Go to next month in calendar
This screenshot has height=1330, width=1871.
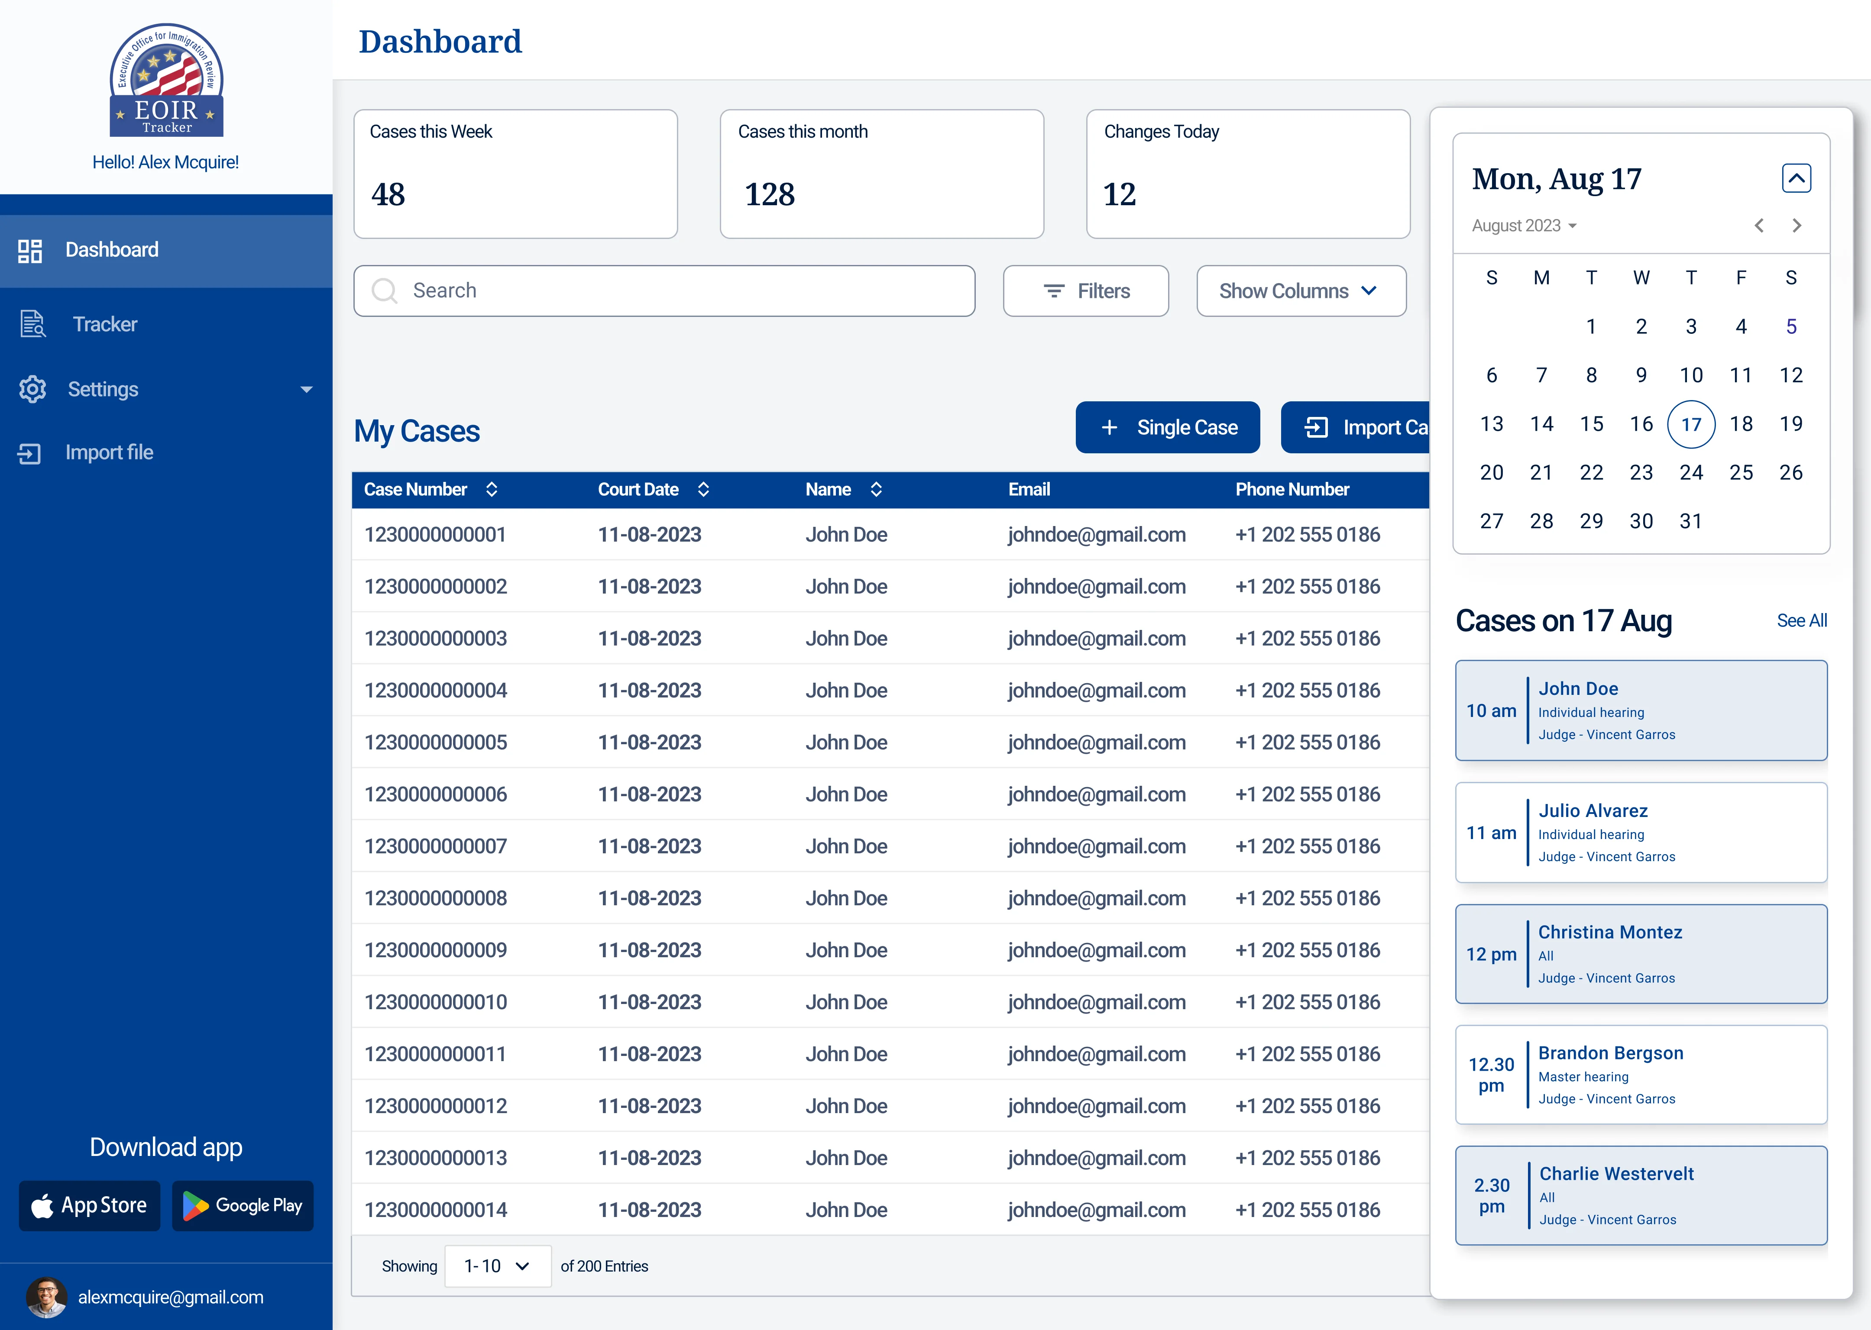(1797, 225)
